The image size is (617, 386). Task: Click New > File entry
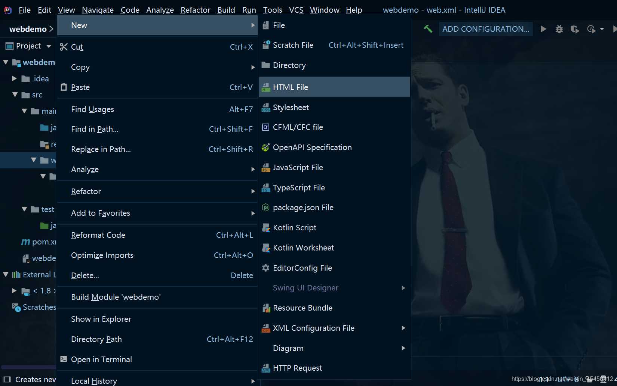pos(335,25)
